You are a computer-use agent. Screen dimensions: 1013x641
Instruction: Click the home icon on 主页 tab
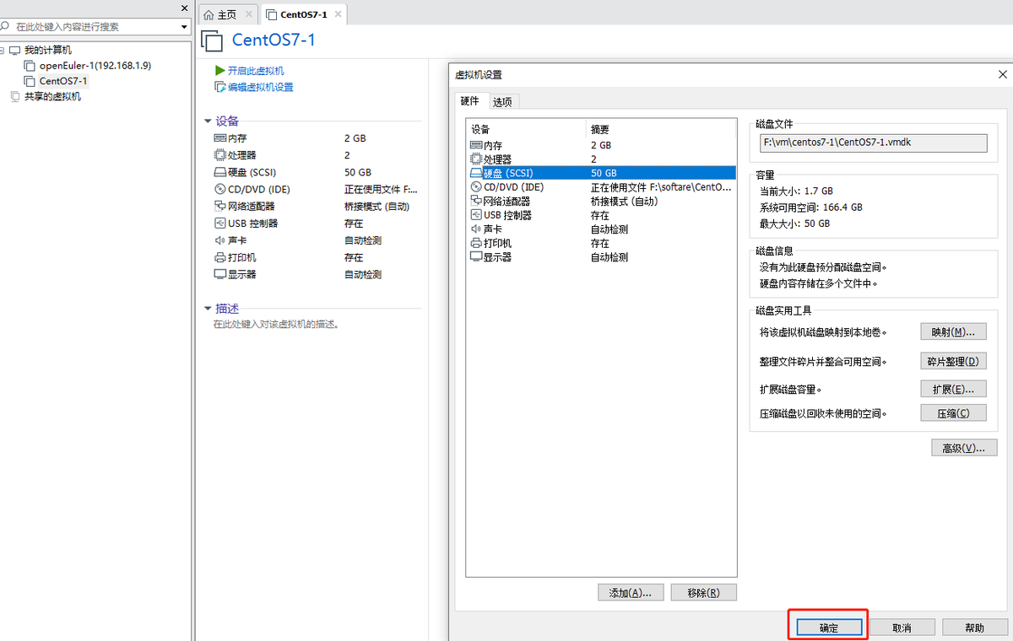point(209,15)
